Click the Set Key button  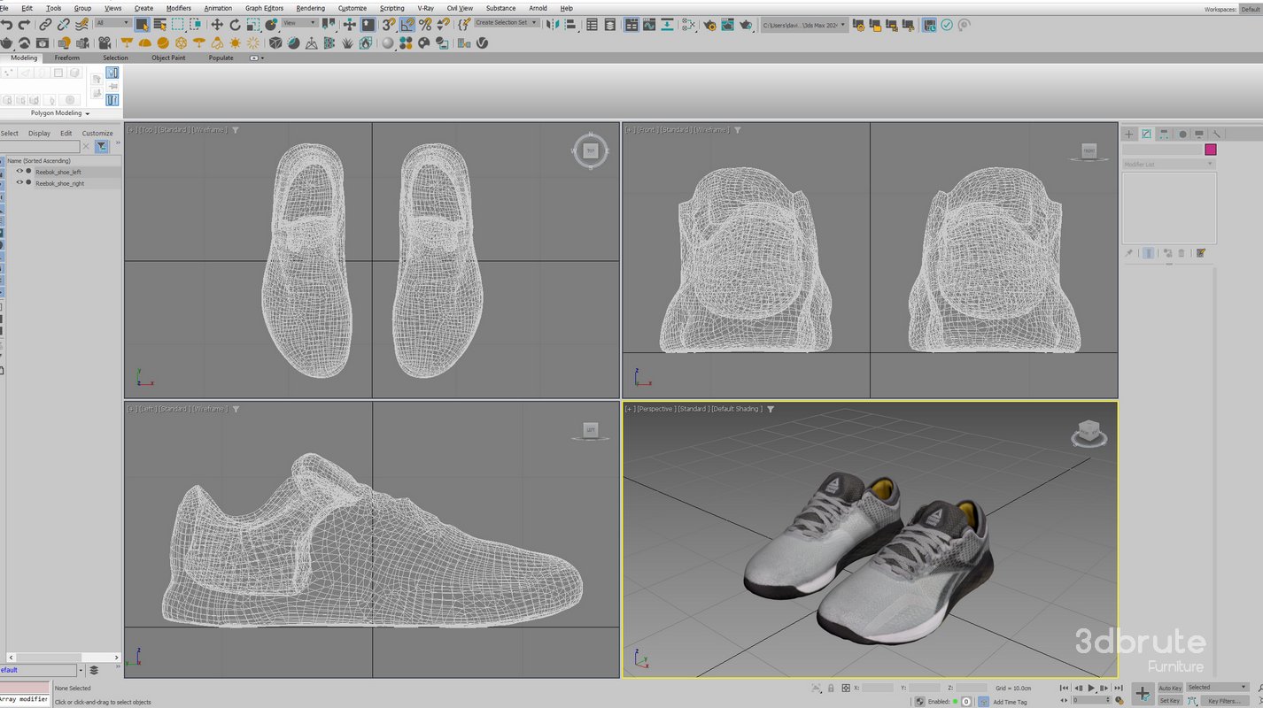1170,700
